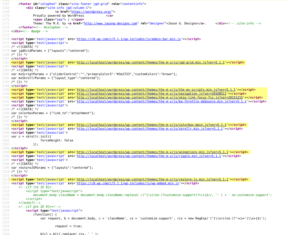This screenshot has width=292, height=235.
Task: Click the text "Jason G. Designs"
Action: [183, 23]
